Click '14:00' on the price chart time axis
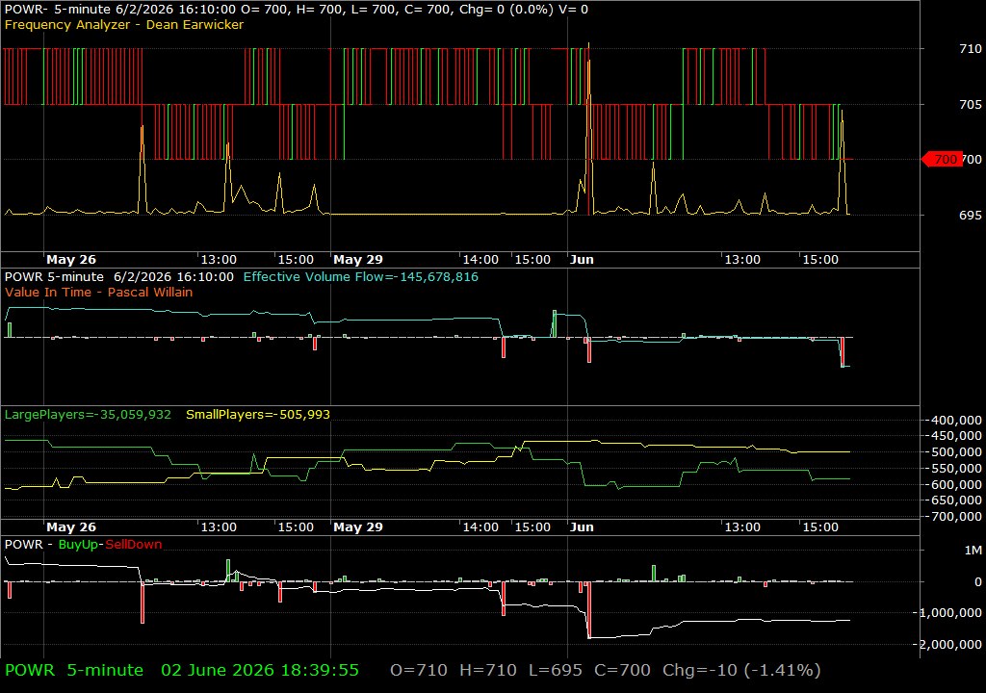 (x=480, y=260)
